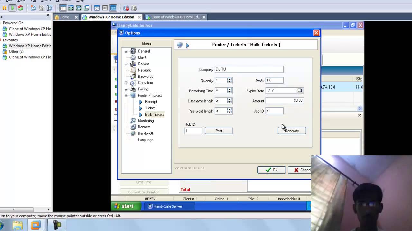The width and height of the screenshot is (412, 231).
Task: Collapse the Printer / Tickets tree node
Action: (126, 96)
